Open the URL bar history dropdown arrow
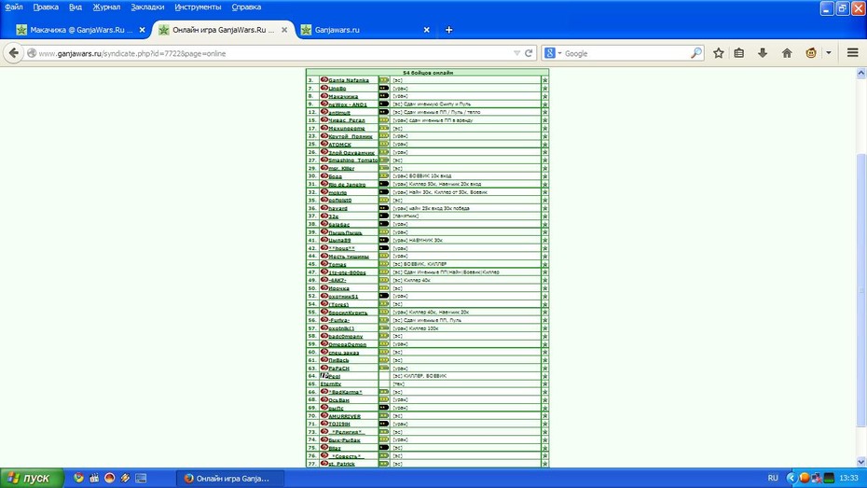This screenshot has width=867, height=488. point(516,53)
